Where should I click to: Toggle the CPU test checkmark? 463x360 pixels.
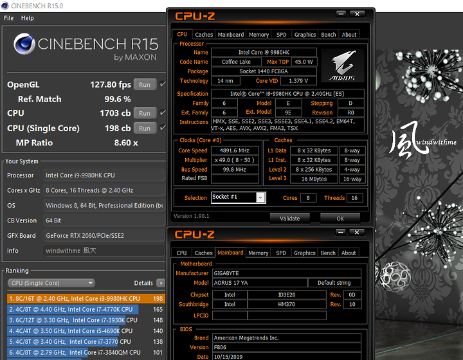[163, 113]
